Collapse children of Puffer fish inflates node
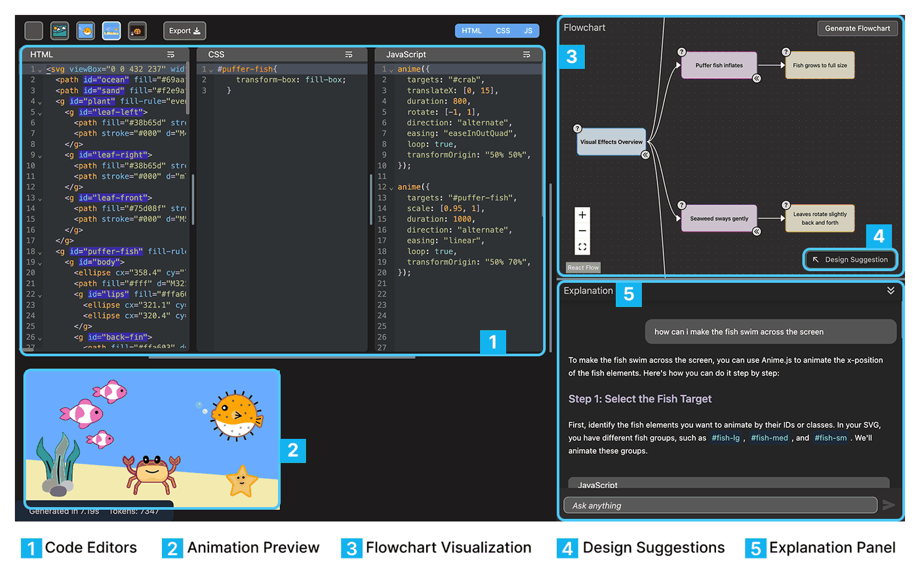918x578 pixels. pyautogui.click(x=757, y=78)
